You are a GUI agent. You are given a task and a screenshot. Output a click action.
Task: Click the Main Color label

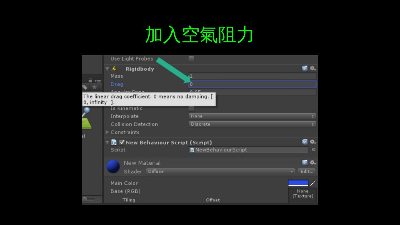click(x=124, y=183)
